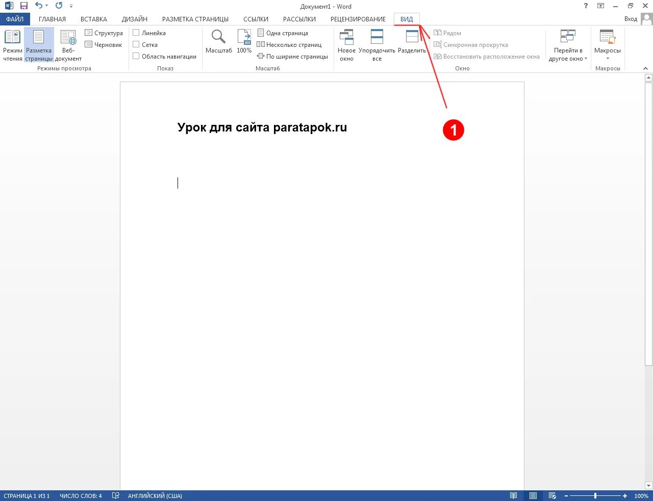
Task: Switch to the ССЫЛКИ tab
Action: tap(256, 19)
